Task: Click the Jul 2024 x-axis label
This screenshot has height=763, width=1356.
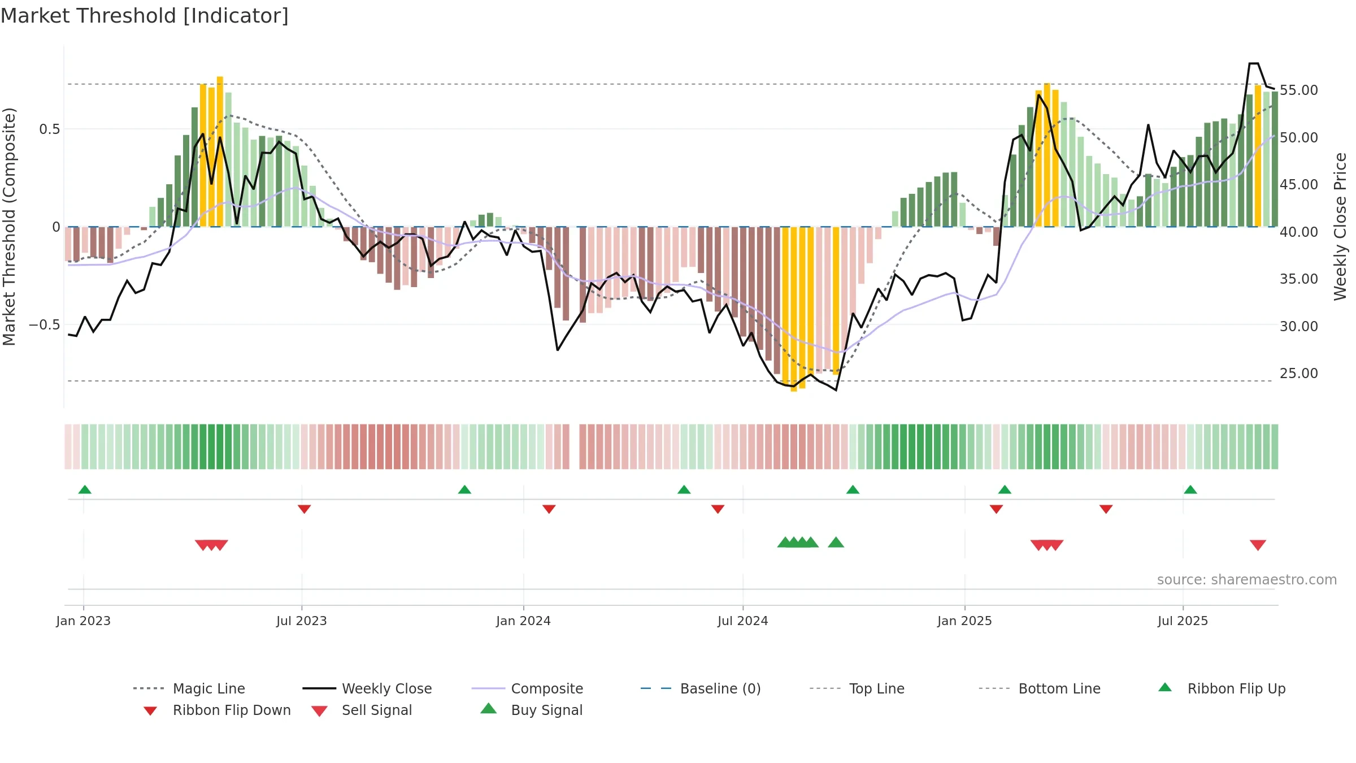Action: (x=743, y=621)
